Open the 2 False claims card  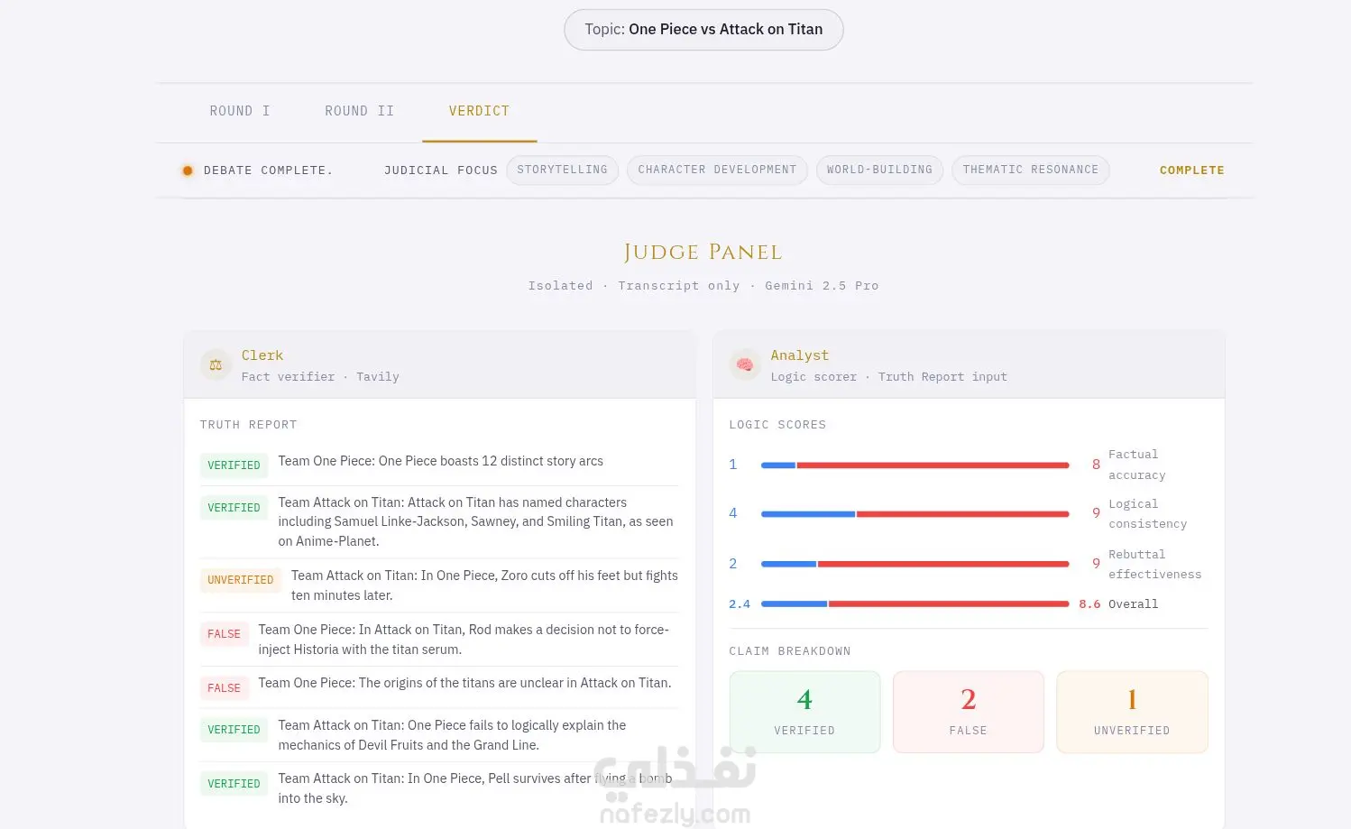tap(969, 712)
